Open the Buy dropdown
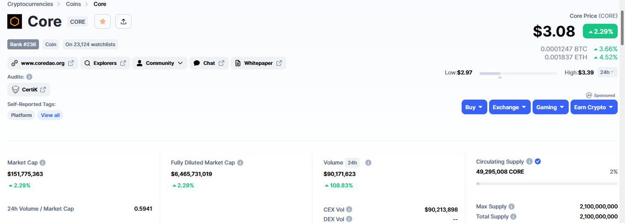 pos(474,107)
